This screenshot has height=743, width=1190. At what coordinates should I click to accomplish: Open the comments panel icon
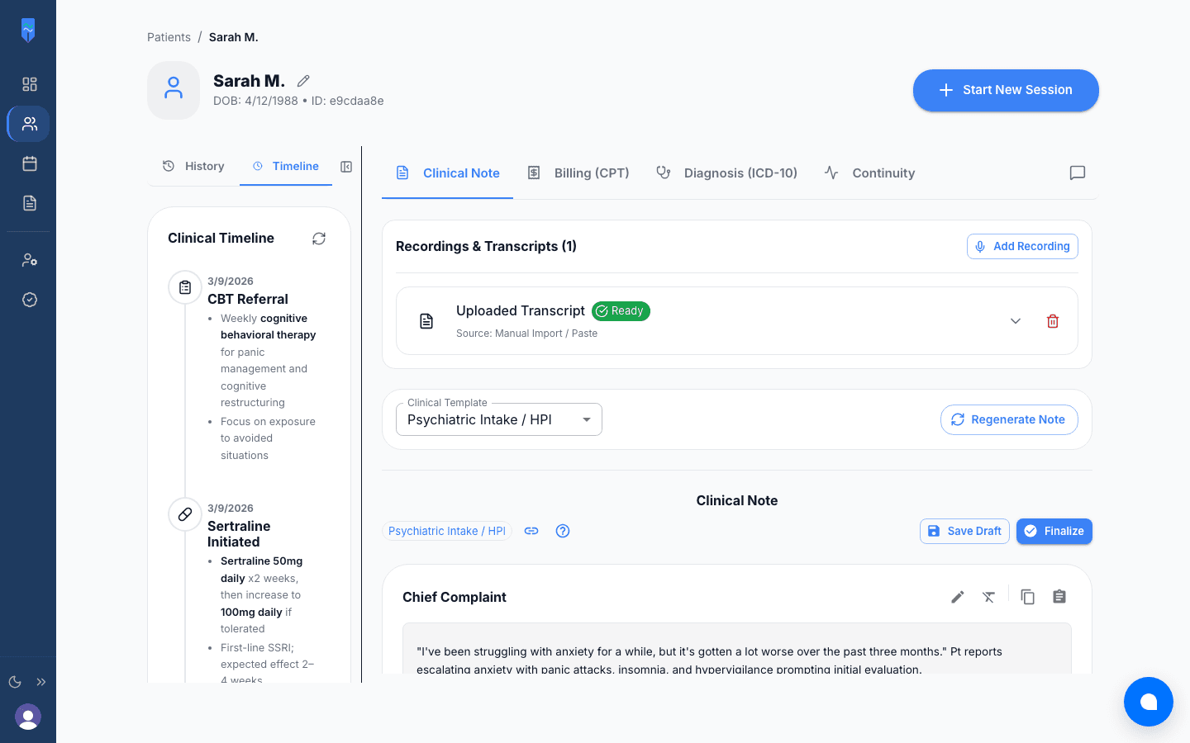(x=1077, y=173)
